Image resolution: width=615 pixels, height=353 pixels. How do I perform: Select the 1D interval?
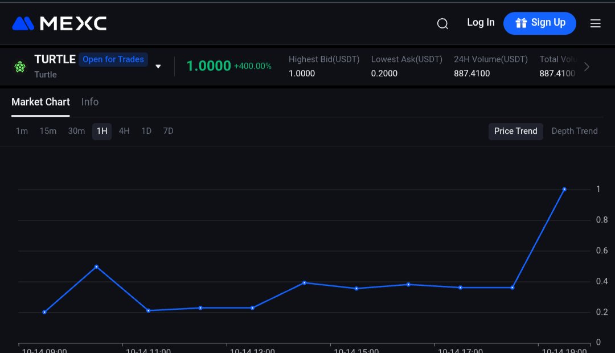click(x=146, y=131)
